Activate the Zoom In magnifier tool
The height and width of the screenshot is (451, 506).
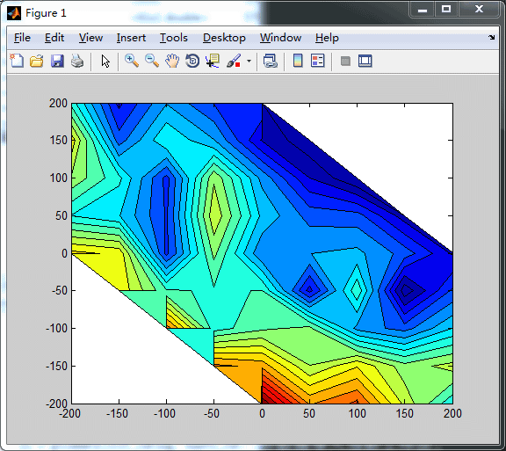coord(132,61)
